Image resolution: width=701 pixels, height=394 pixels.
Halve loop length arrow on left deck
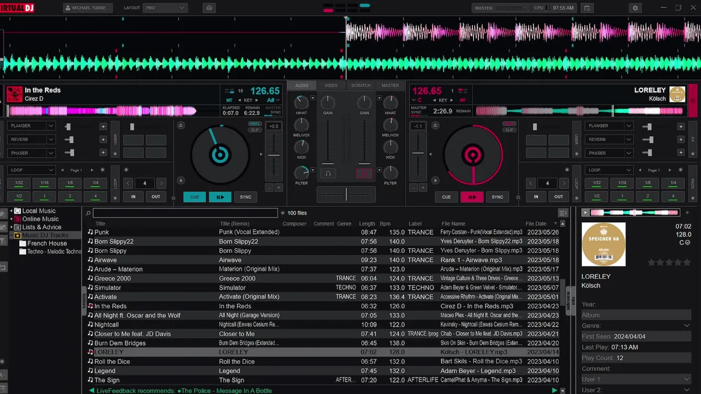[129, 183]
